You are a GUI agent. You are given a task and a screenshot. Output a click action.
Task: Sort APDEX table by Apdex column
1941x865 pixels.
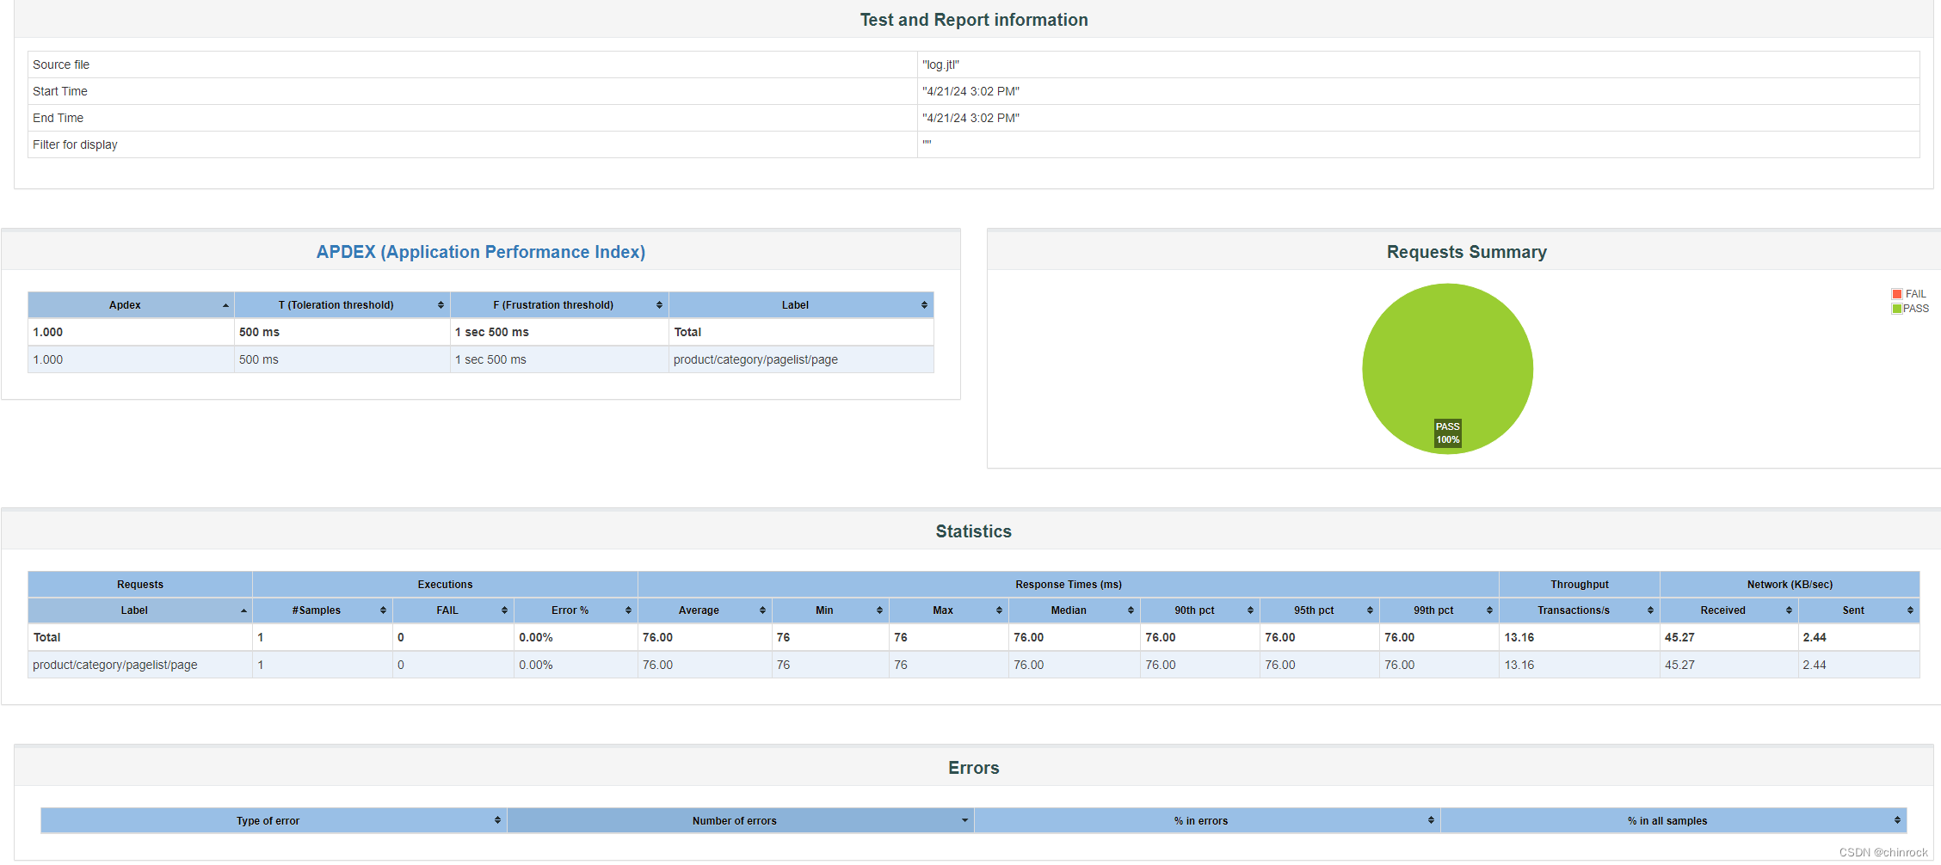pos(131,305)
